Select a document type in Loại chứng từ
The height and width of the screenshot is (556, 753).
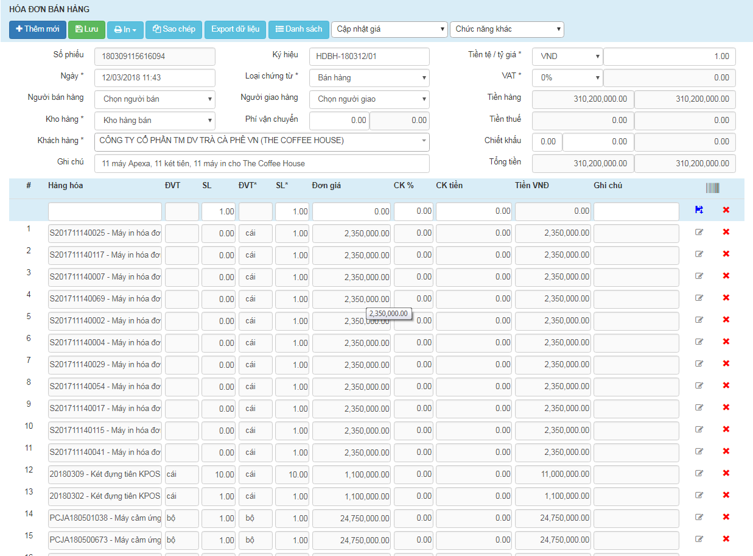click(x=369, y=78)
